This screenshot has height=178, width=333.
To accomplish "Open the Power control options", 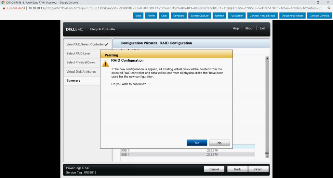I will (151, 16).
